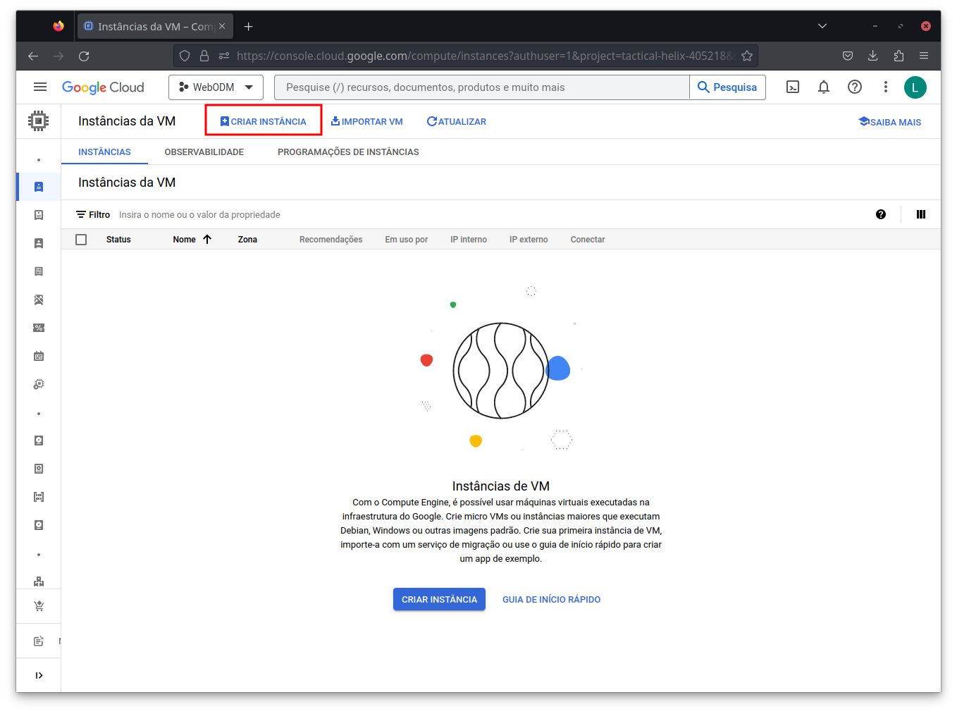Select the VM instances sidebar icon

(38, 186)
